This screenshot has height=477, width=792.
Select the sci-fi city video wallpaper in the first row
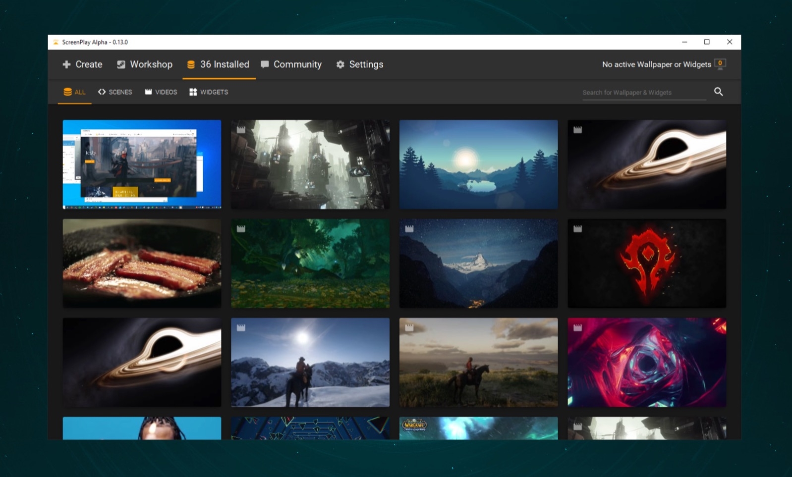[x=310, y=164]
